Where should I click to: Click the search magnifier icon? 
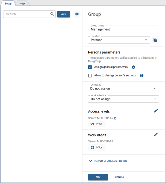coord(52,14)
